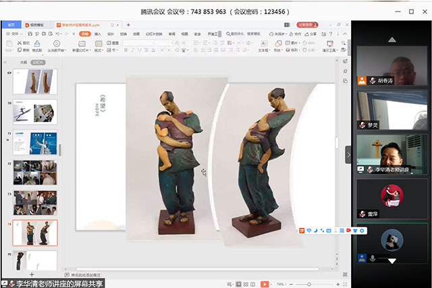
Task: Switch to 幻灯片 thumbnails view
Action: pos(38,63)
